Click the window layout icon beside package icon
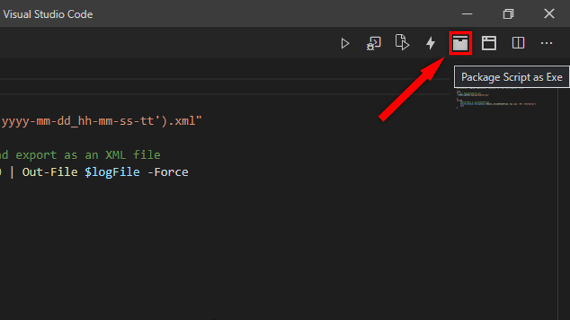Screen dimensions: 570x320 489,43
